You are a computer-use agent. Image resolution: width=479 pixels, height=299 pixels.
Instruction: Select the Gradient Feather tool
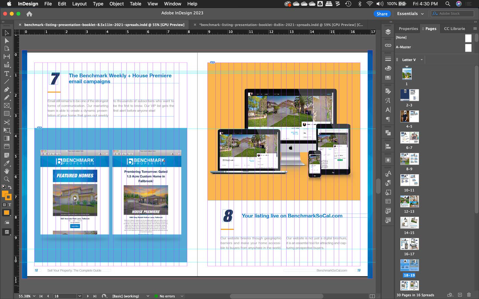coord(7,146)
